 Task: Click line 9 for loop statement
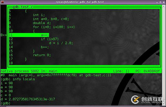[x=54, y=27]
